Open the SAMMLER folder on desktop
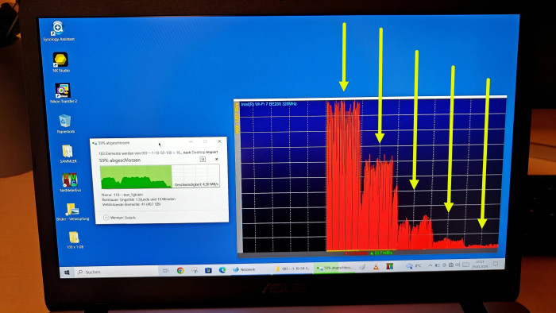 pyautogui.click(x=68, y=154)
